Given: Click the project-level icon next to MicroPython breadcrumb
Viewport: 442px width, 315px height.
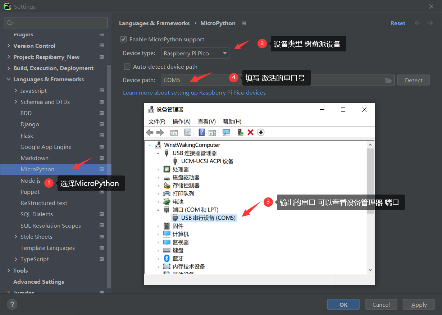Looking at the screenshot, I should (243, 23).
